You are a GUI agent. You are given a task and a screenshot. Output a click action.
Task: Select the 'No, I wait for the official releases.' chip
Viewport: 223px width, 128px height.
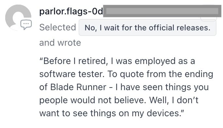pyautogui.click(x=147, y=27)
